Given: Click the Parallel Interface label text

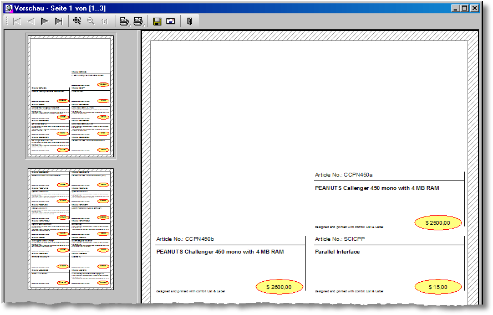Looking at the screenshot, I should tap(337, 252).
